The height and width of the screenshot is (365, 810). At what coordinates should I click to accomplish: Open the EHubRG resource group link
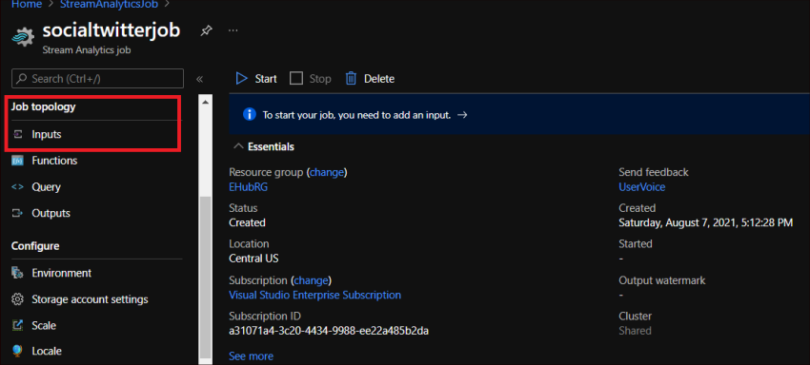pyautogui.click(x=249, y=187)
